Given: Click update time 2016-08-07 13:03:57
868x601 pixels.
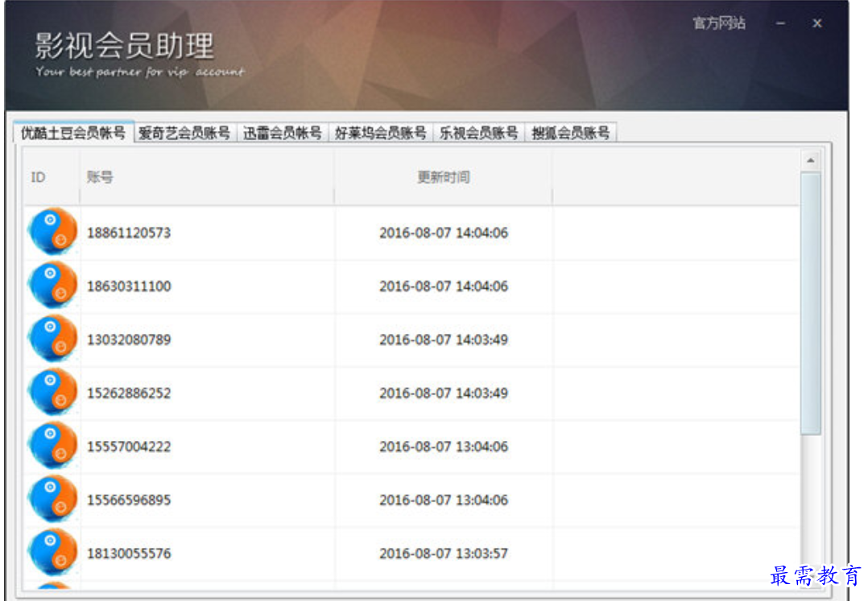Looking at the screenshot, I should tap(444, 554).
